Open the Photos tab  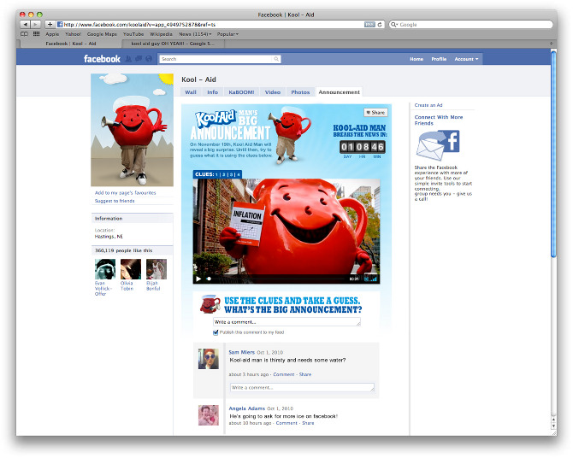coord(300,92)
